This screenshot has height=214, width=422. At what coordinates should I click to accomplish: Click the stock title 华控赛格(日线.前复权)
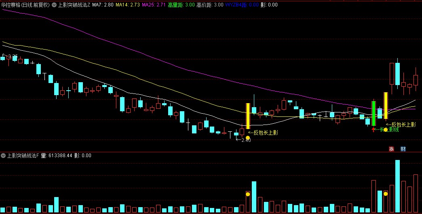[x=25, y=5]
